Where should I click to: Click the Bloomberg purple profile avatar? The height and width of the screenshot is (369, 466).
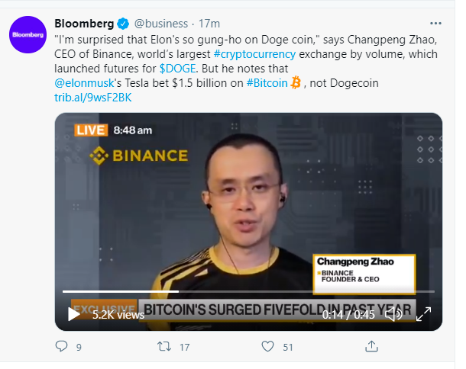point(28,35)
